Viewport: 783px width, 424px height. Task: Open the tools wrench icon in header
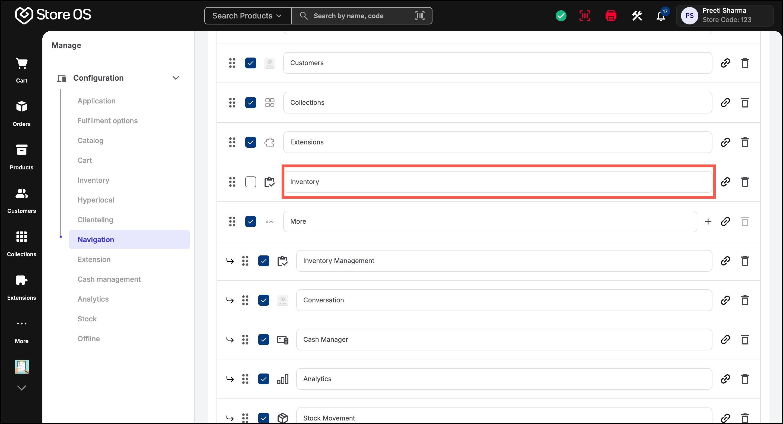[637, 16]
